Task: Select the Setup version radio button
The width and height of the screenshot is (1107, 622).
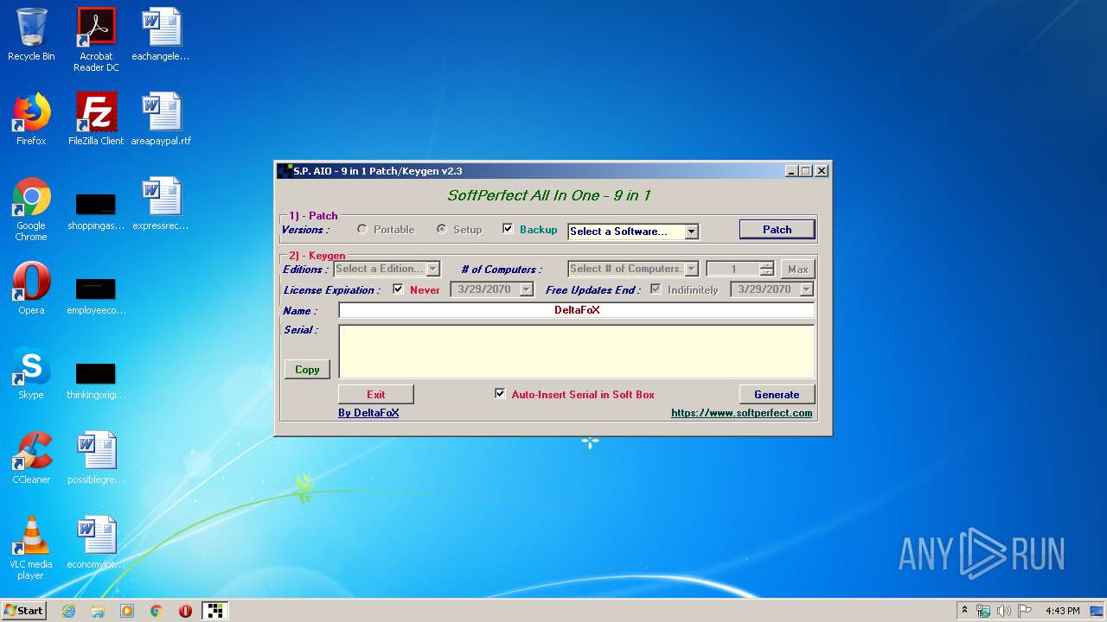Action: click(442, 229)
